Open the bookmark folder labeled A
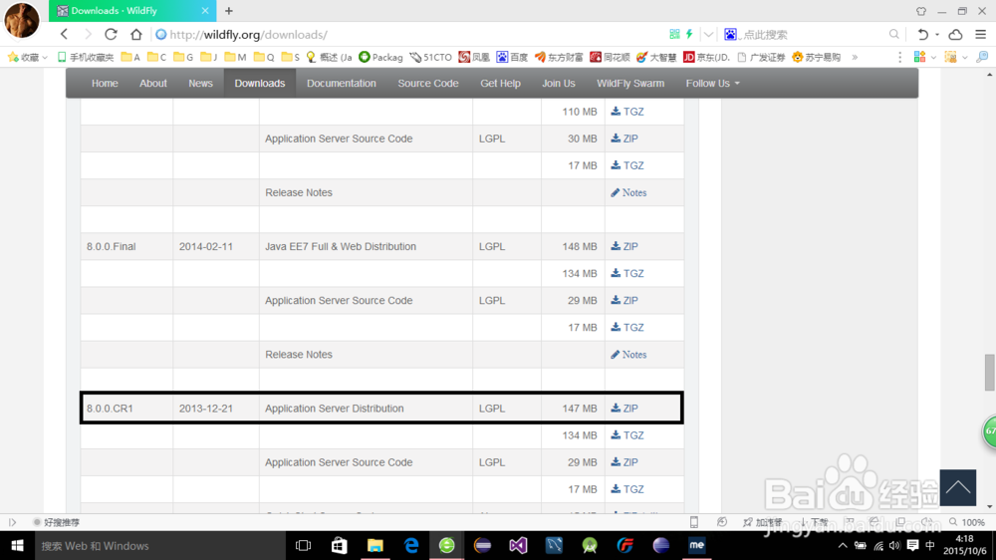This screenshot has height=560, width=996. coord(130,57)
